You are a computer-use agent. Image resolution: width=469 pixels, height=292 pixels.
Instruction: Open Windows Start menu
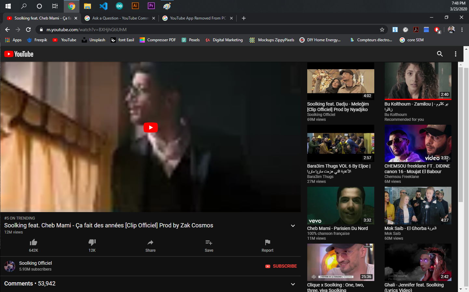8,6
